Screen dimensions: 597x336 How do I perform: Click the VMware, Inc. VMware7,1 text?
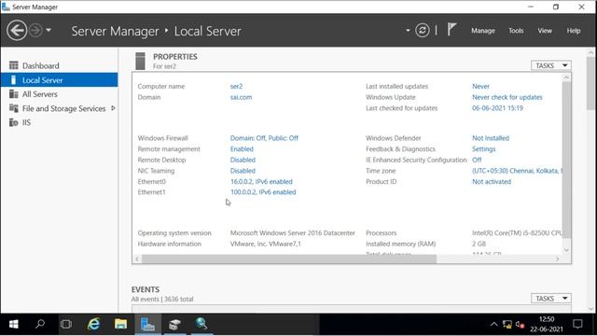coord(265,244)
